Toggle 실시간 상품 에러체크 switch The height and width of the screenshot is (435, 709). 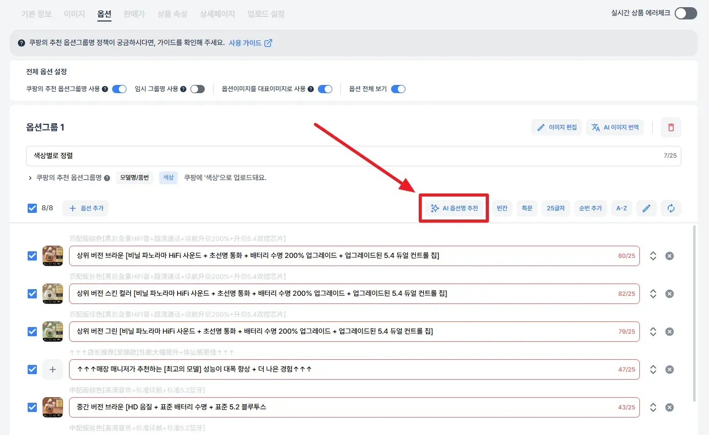pyautogui.click(x=685, y=13)
